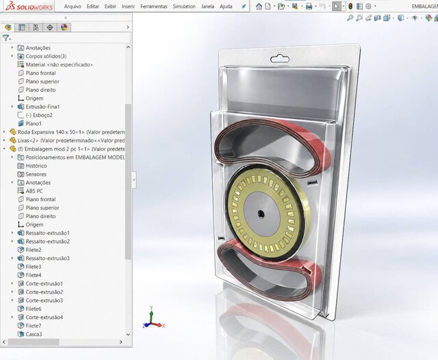Screen dimensions: 438x360
Task: Open the Inserir menu
Action: (128, 6)
